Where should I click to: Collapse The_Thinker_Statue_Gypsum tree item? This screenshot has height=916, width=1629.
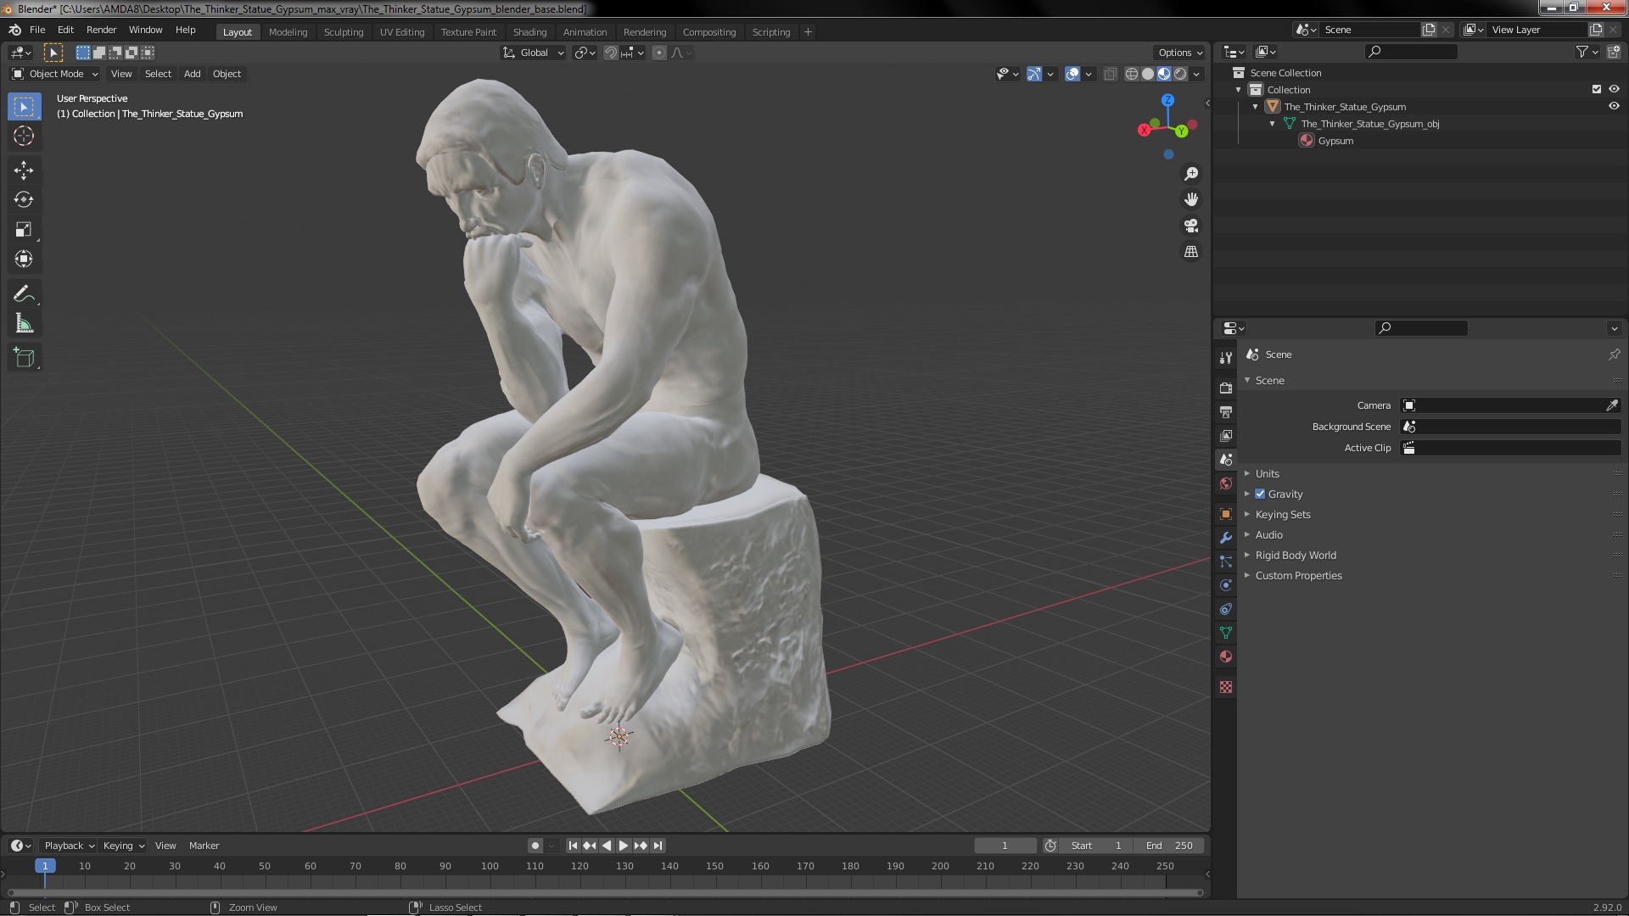(x=1255, y=107)
